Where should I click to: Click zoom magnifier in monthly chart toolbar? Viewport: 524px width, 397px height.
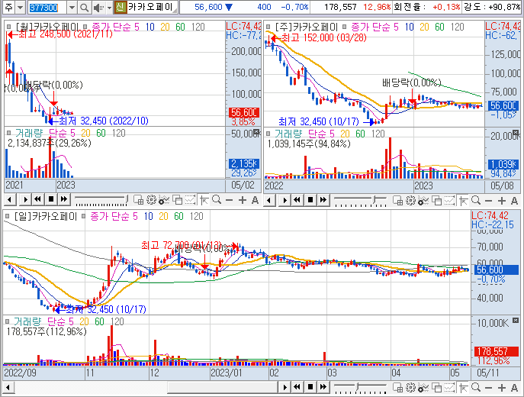click(217, 200)
